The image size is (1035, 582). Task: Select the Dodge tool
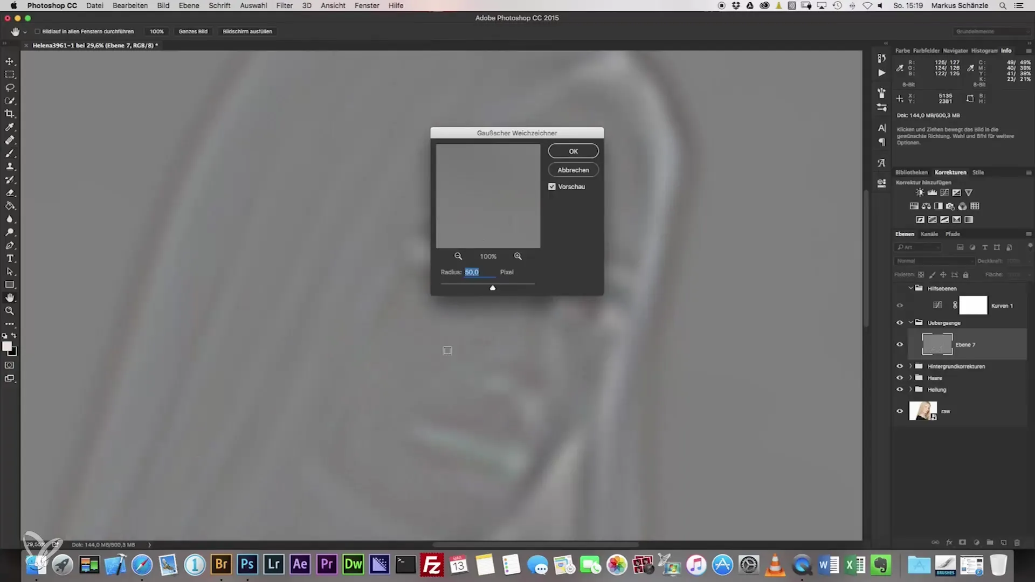pos(10,232)
